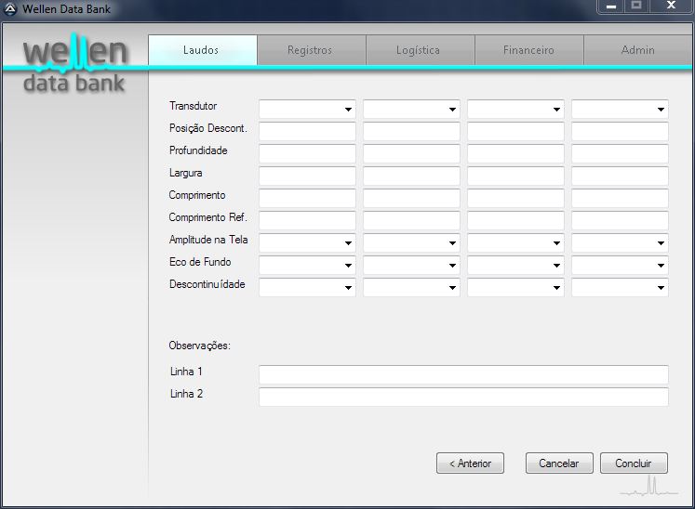Expand the second Eco de Fundo dropdown
The width and height of the screenshot is (695, 509).
[411, 265]
